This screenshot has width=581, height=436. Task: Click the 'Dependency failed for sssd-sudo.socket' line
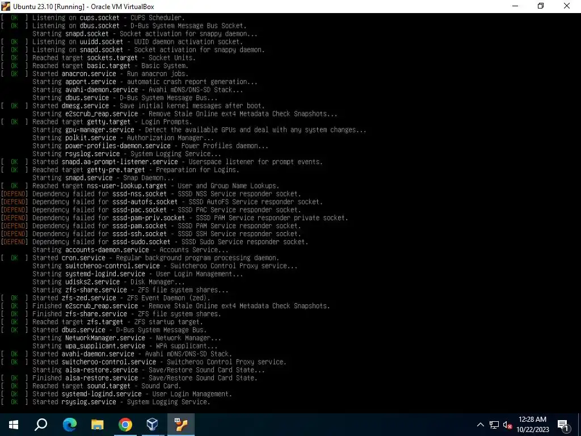pyautogui.click(x=154, y=242)
